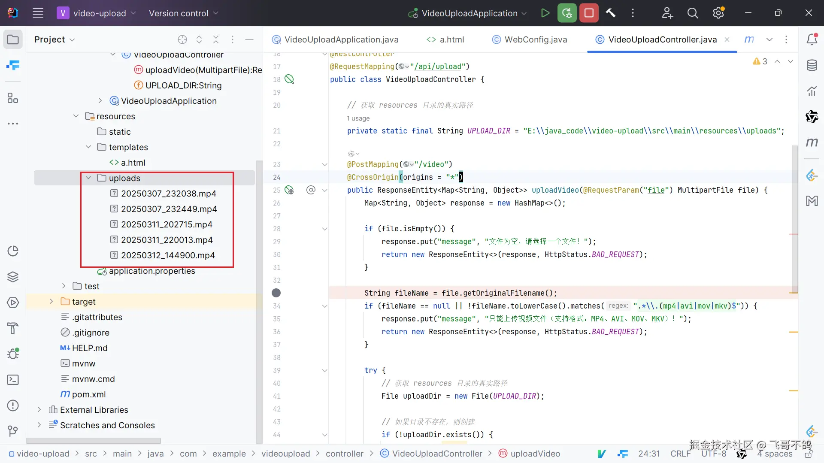Open the Git tool window icon
824x463 pixels.
click(x=13, y=431)
